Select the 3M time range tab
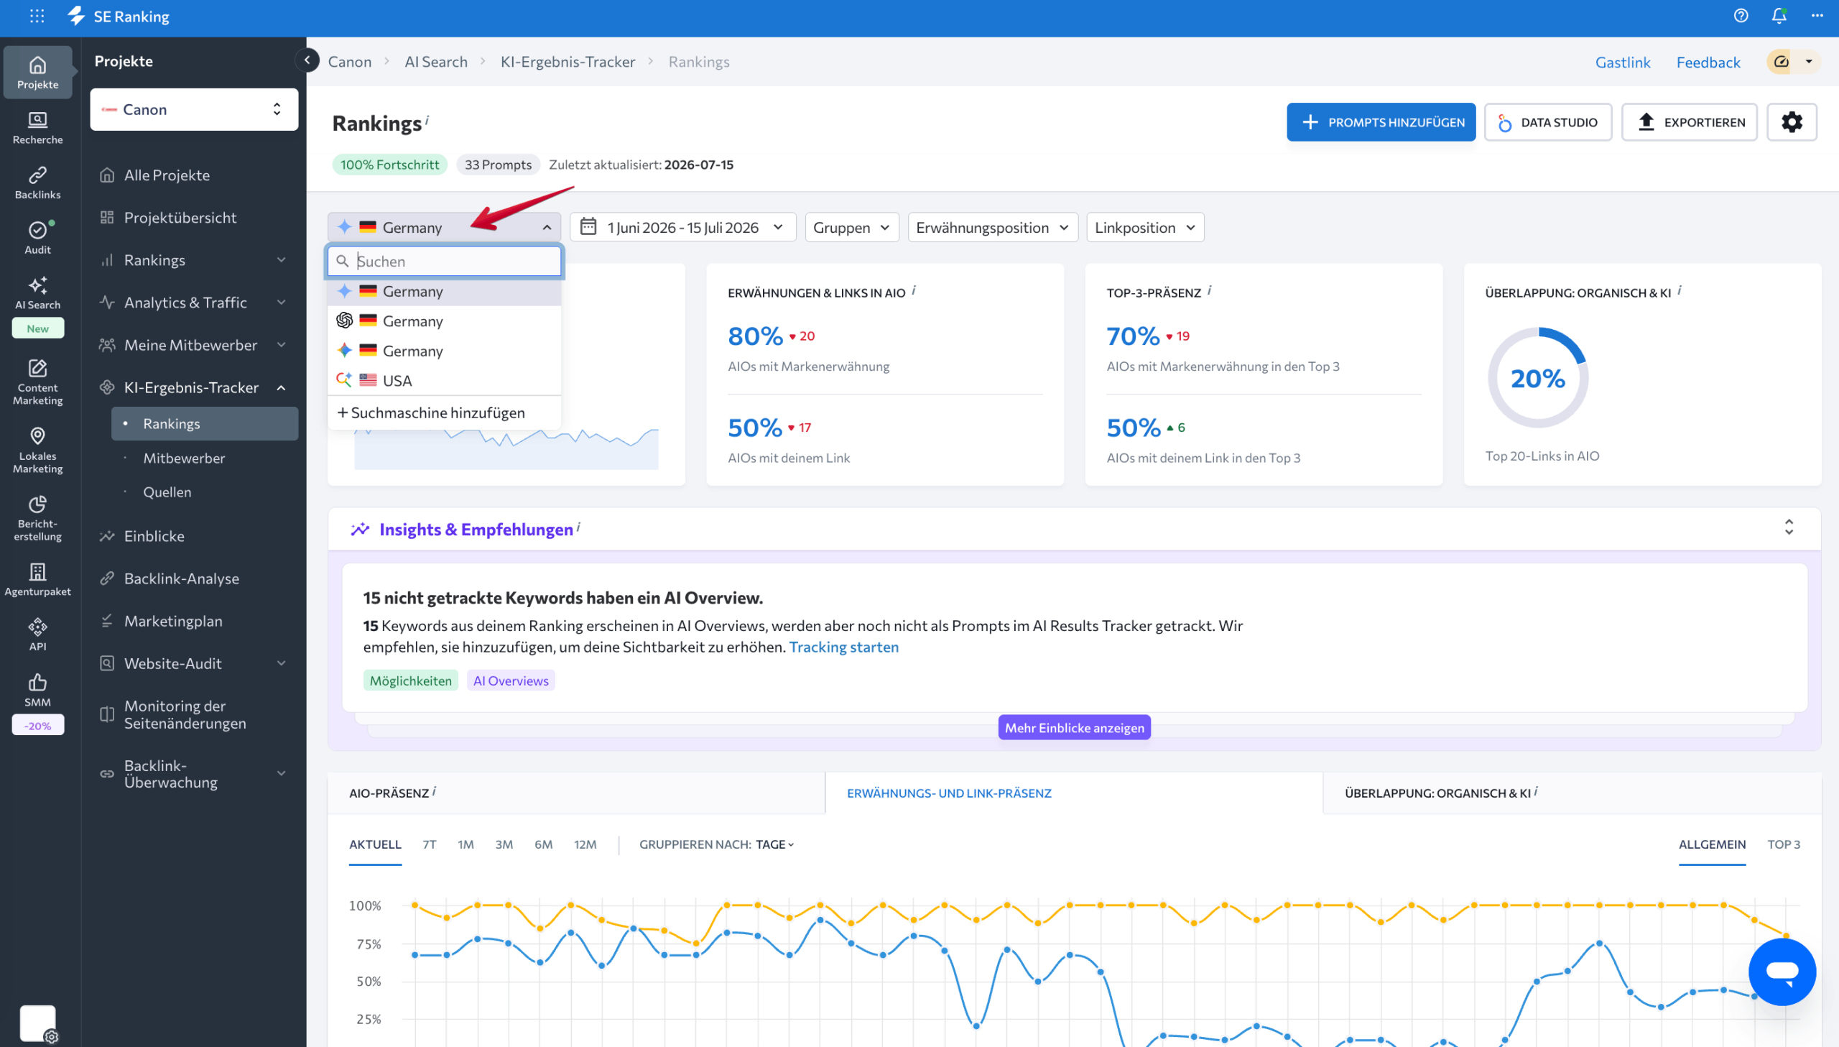Screen dimensions: 1839x1047 pyautogui.click(x=504, y=844)
